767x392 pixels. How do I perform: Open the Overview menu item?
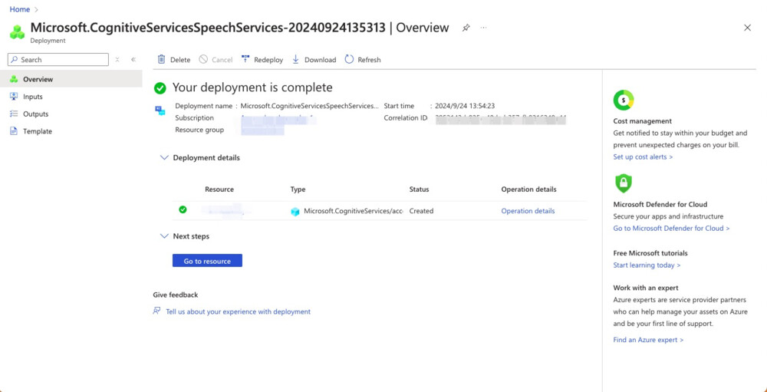click(x=71, y=79)
